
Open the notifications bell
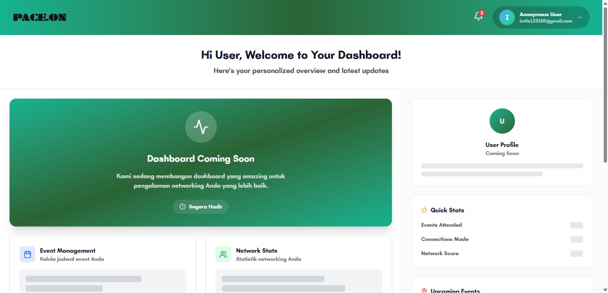[478, 17]
